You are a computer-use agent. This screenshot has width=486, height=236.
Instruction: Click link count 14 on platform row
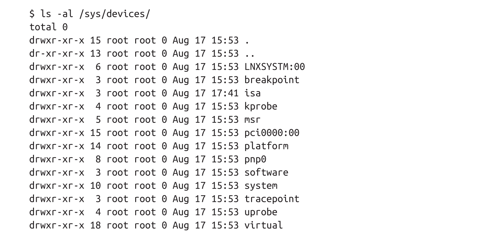pos(95,146)
